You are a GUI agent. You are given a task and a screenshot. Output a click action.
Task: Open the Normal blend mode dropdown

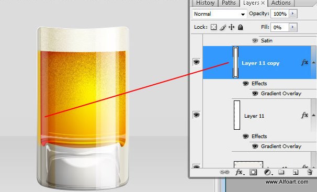click(220, 14)
